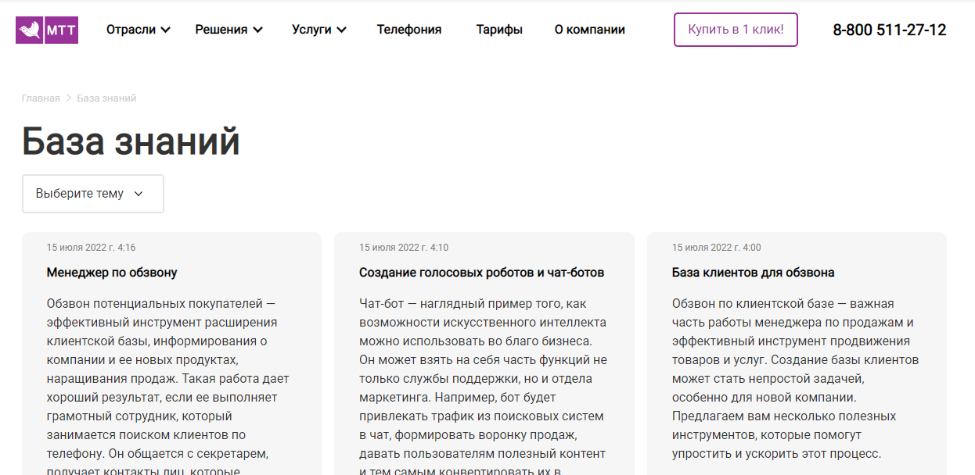Click the phone number 8-800 511-27-12
This screenshot has height=475, width=975.
click(889, 30)
